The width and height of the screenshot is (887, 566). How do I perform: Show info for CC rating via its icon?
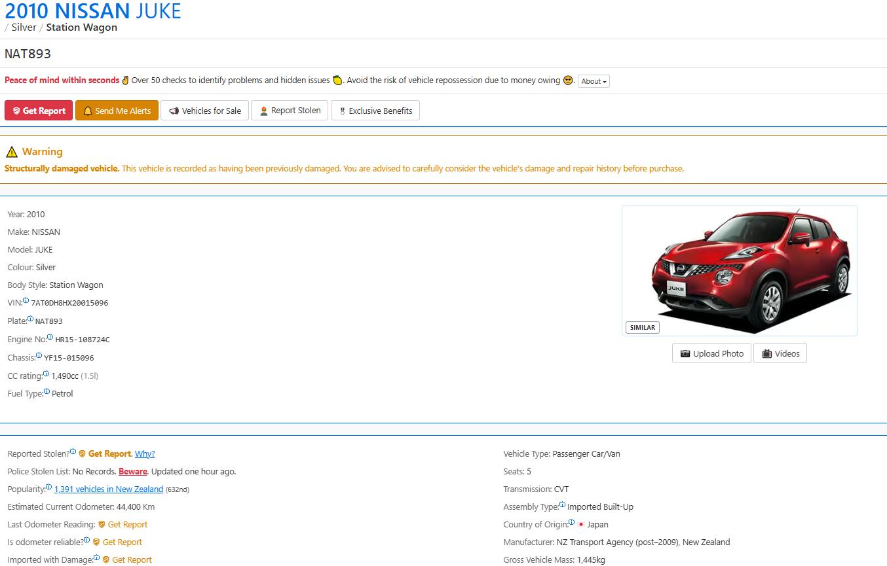(47, 374)
